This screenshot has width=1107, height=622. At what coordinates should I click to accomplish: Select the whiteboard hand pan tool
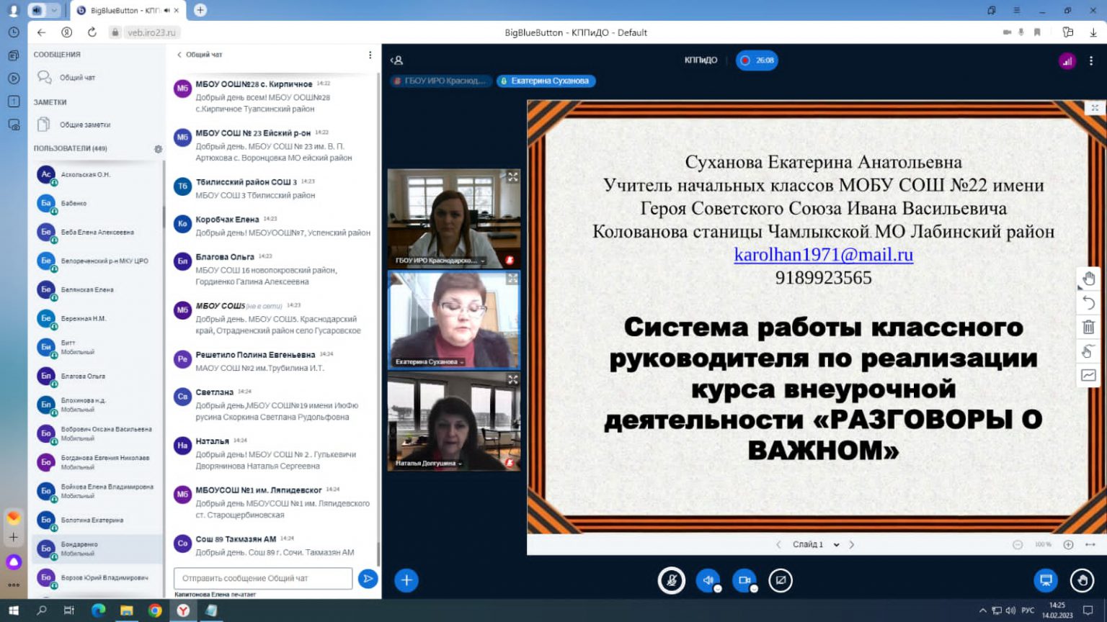(1088, 279)
